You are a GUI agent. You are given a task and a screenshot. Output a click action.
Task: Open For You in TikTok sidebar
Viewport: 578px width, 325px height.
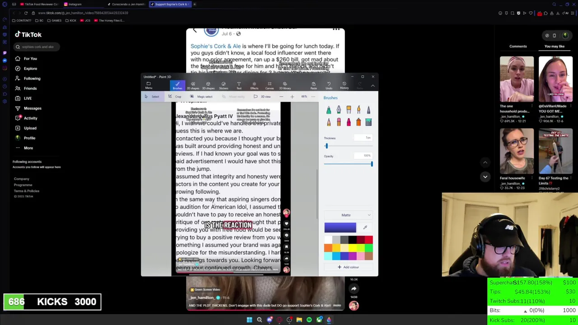[x=27, y=58]
